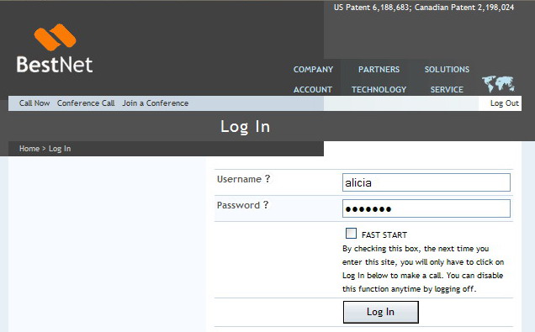Image resolution: width=535 pixels, height=332 pixels.
Task: Open the TECHNOLOGY menu
Action: 379,90
